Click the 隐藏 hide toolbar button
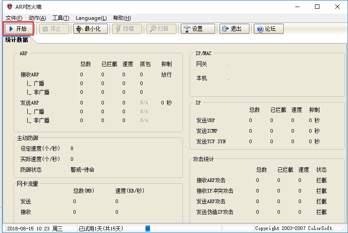Image resolution: width=348 pixels, height=233 pixels. tap(127, 29)
